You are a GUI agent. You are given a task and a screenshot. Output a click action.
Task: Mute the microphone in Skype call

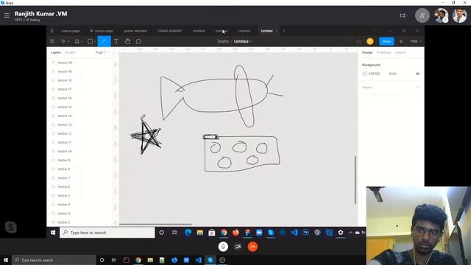tap(223, 247)
